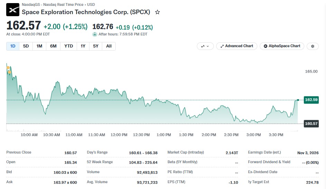Select the YTD time range tab
Screen dimensions: 326x189
pos(69,46)
